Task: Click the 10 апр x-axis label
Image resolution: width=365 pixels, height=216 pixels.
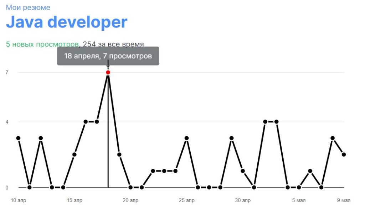Action: (18, 201)
